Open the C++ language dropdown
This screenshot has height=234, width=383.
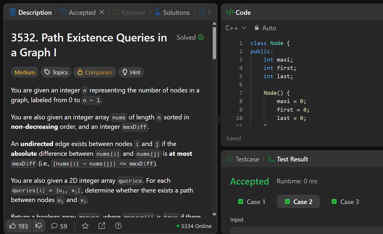(x=236, y=28)
